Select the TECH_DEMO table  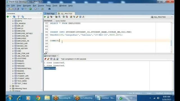coord(22,81)
